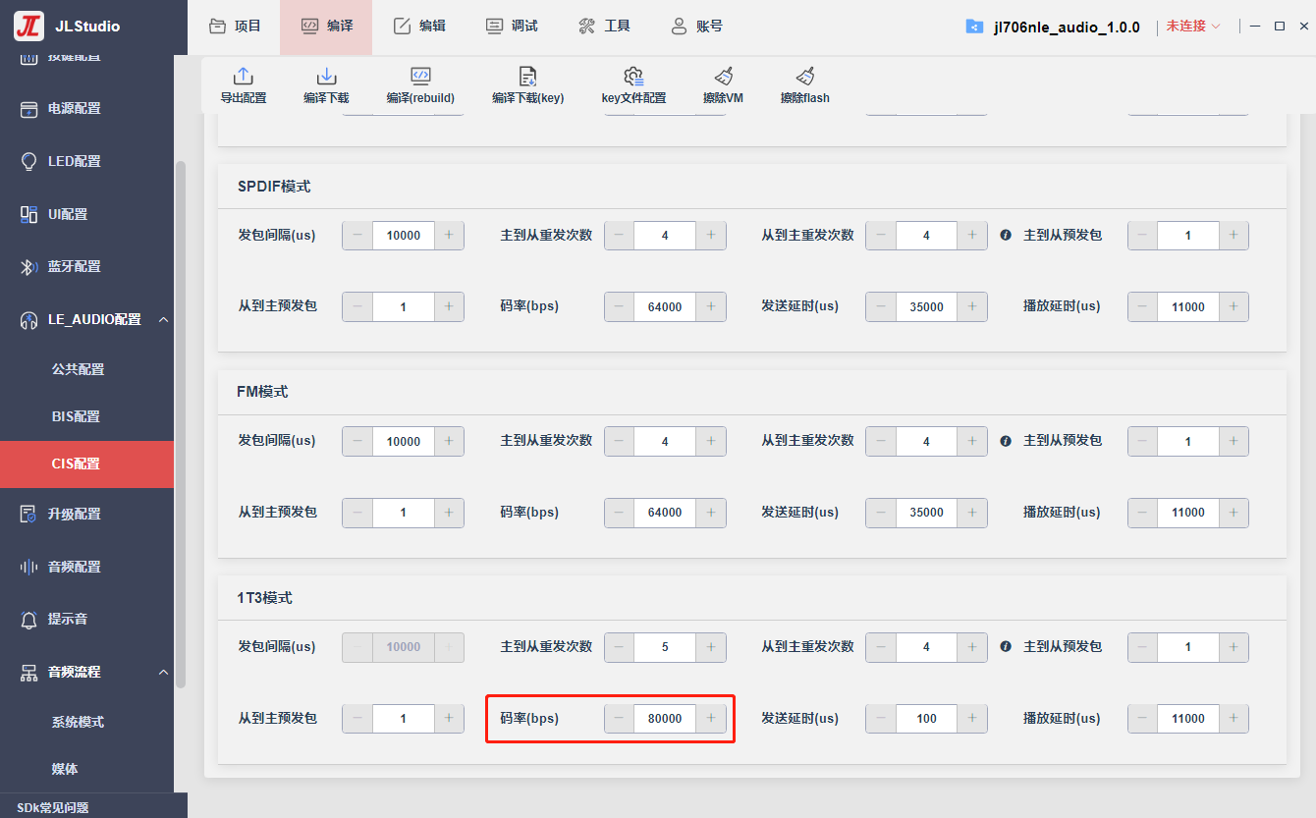Screen dimensions: 1316x818
Task: Click the 编译下载 download icon
Action: tap(326, 77)
